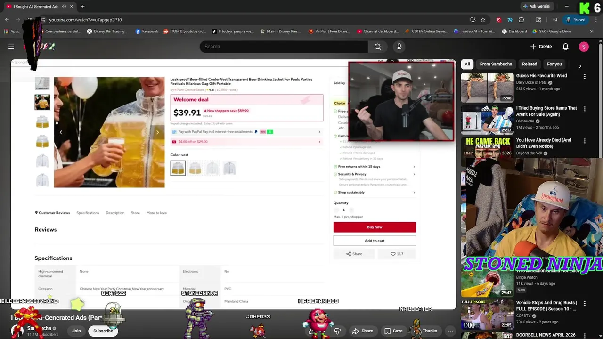The width and height of the screenshot is (603, 339).
Task: Open the PinPics bookmark
Action: pyautogui.click(x=329, y=32)
